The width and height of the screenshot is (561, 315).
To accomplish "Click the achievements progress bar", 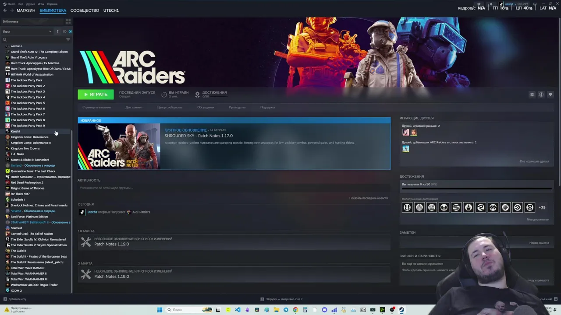I will click(476, 189).
